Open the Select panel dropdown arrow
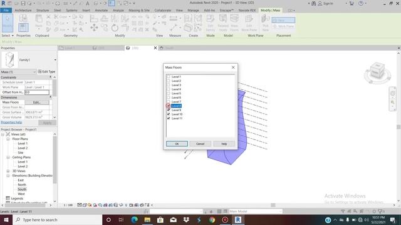 tap(13, 36)
